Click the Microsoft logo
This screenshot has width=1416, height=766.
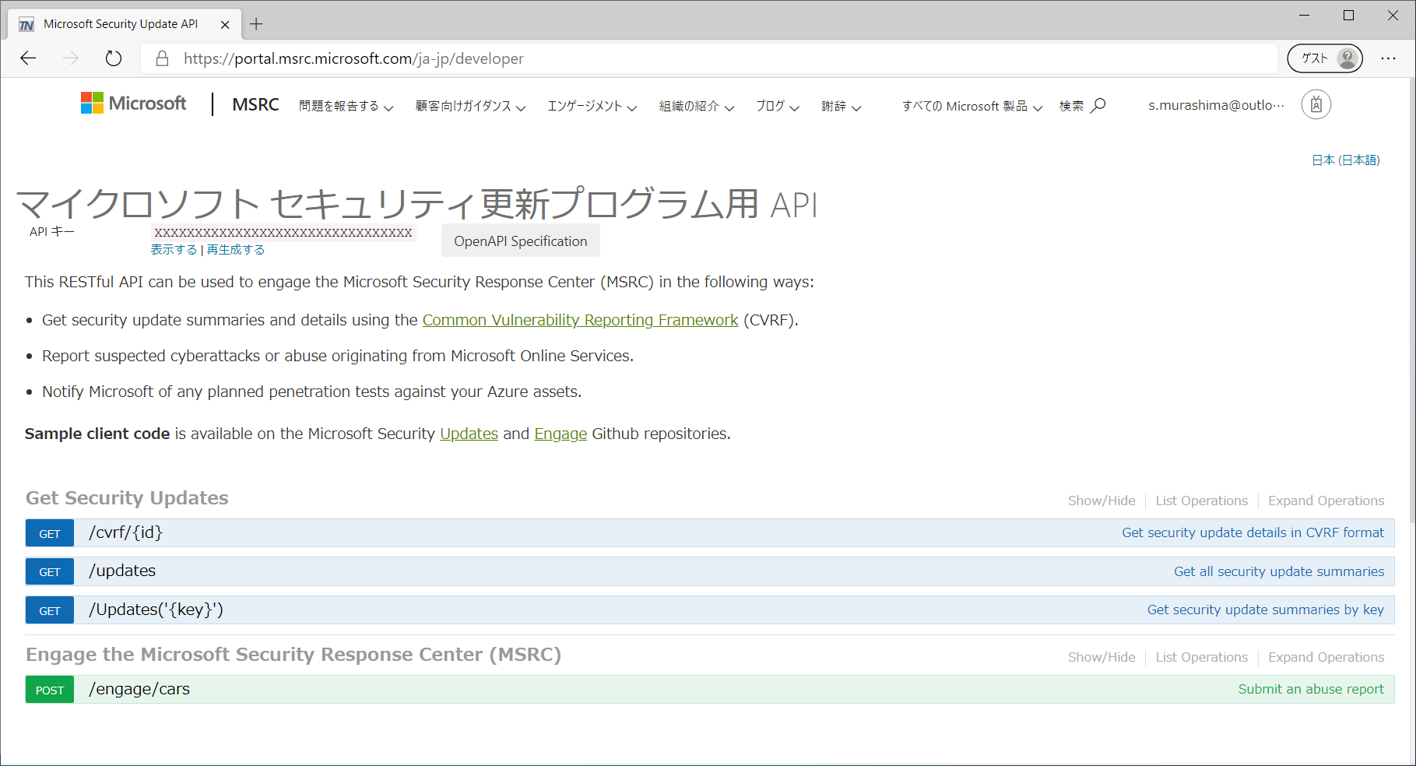coord(134,104)
